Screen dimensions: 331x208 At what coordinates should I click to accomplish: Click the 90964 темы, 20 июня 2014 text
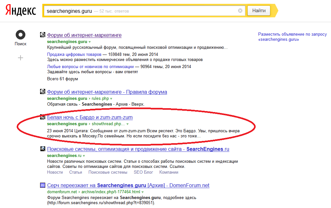[166, 67]
